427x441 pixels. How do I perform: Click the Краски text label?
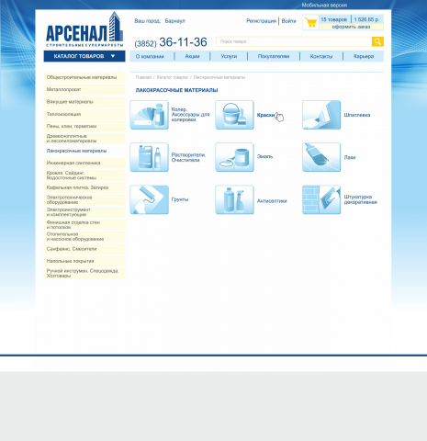[x=265, y=115]
